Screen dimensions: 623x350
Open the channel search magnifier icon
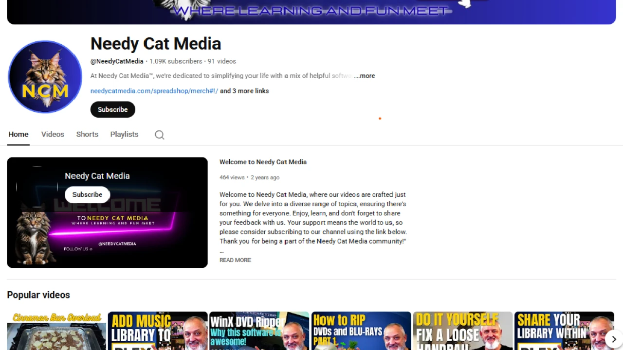pos(160,135)
